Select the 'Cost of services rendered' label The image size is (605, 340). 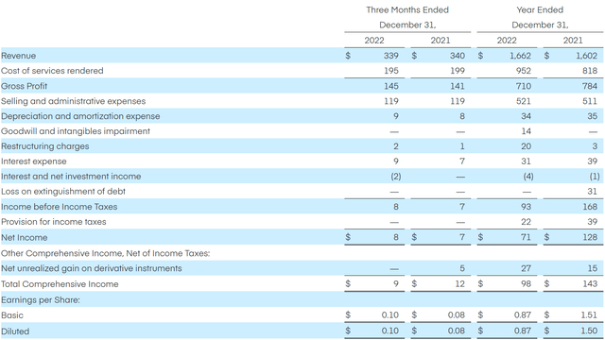[x=52, y=71]
